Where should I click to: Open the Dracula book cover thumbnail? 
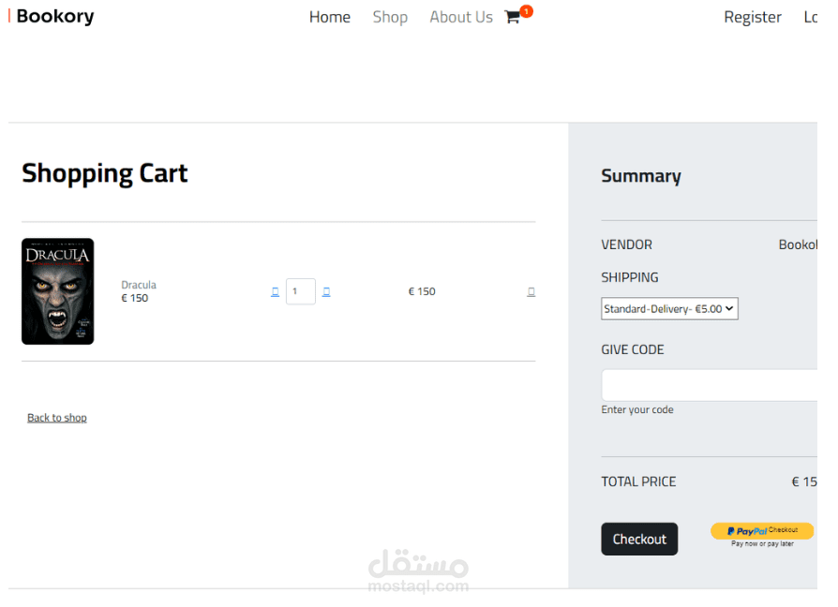[58, 291]
